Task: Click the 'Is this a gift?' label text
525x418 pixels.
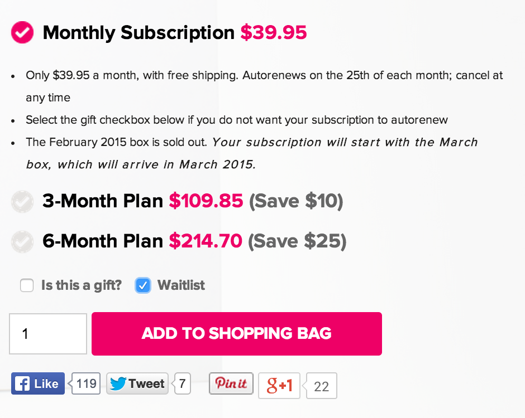Action: pos(82,285)
